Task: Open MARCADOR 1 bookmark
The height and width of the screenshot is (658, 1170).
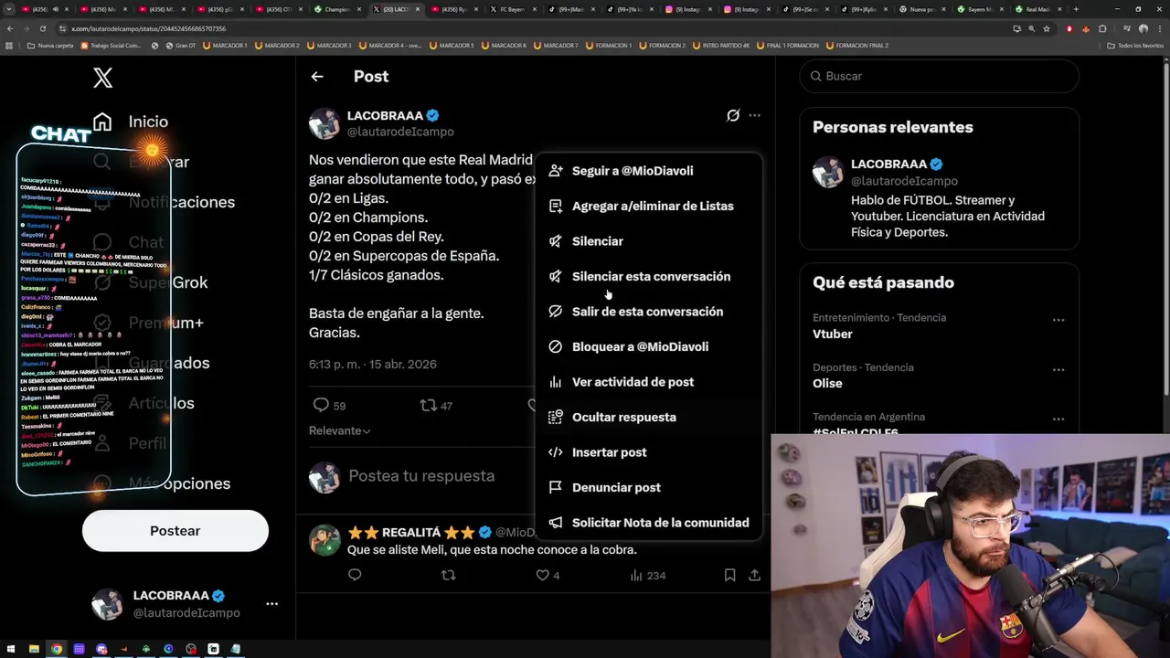Action: coord(225,45)
